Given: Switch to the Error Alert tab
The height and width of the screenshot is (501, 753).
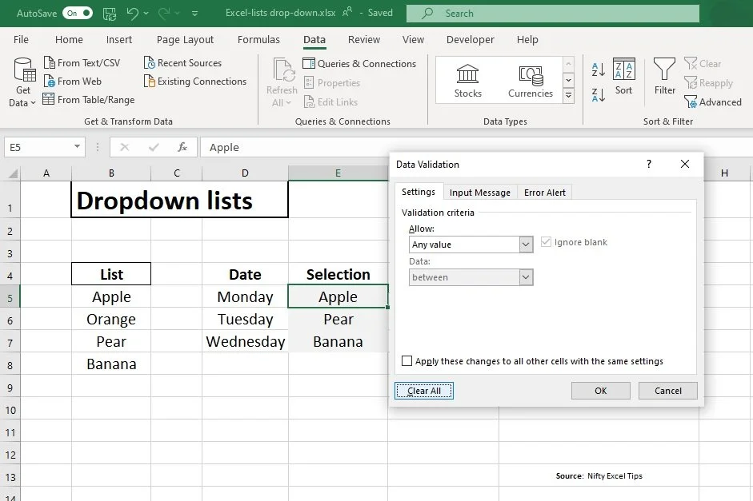Looking at the screenshot, I should 544,192.
